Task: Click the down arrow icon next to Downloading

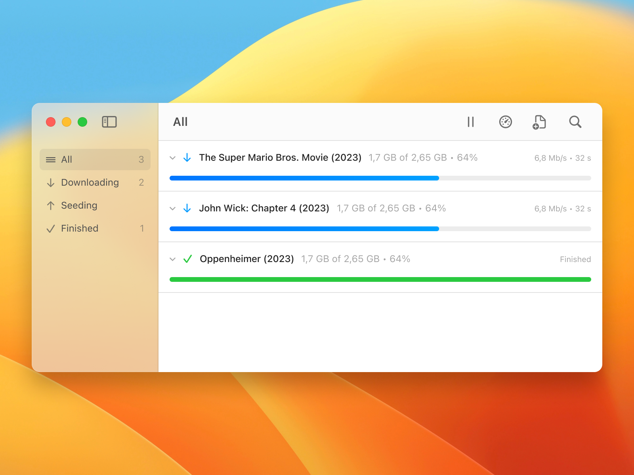Action: click(x=51, y=182)
